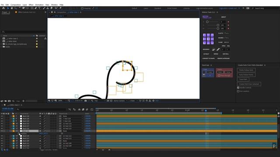Select the Pen tool

36,8
